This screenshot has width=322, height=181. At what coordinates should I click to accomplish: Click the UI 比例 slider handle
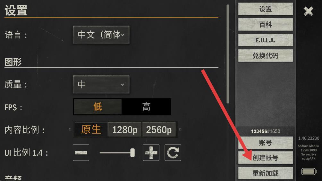point(133,153)
